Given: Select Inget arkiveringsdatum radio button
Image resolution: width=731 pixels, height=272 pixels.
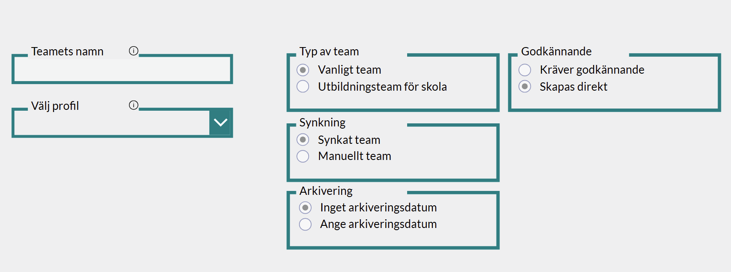Looking at the screenshot, I should tap(305, 207).
